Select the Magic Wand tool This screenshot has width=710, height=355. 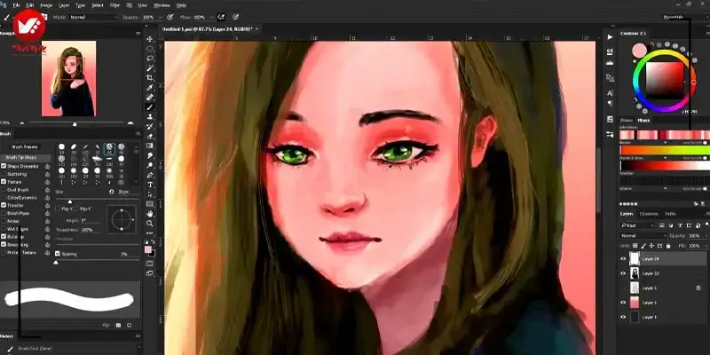[150, 68]
